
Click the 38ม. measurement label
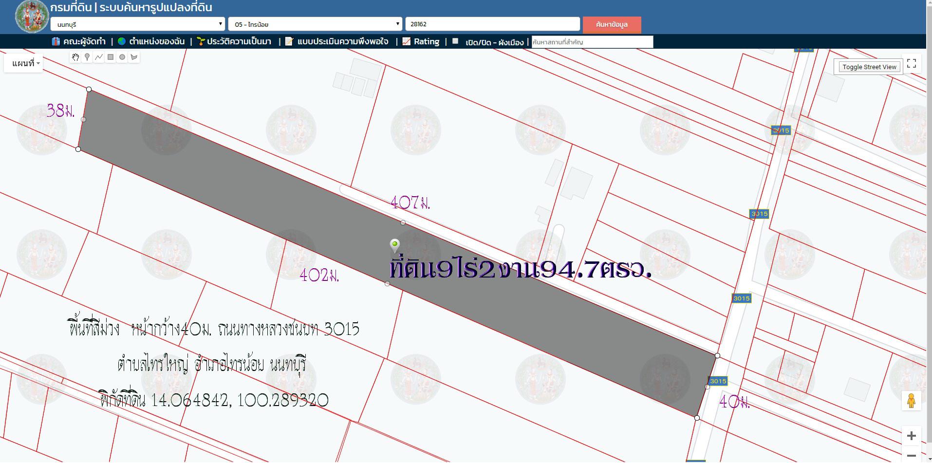pos(61,111)
